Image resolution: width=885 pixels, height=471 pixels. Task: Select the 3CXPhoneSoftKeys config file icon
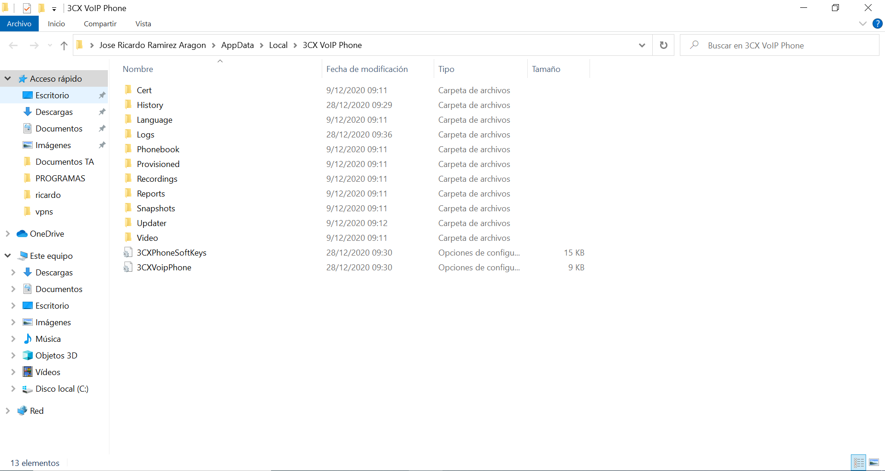[x=128, y=252]
